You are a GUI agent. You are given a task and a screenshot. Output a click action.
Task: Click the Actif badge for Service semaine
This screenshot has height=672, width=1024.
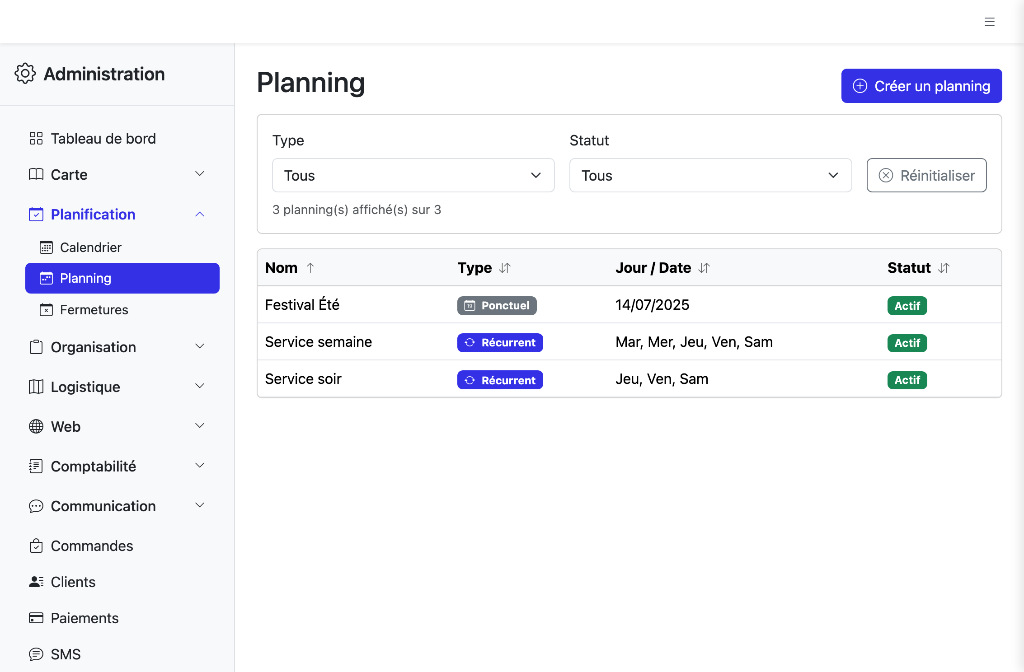(907, 343)
